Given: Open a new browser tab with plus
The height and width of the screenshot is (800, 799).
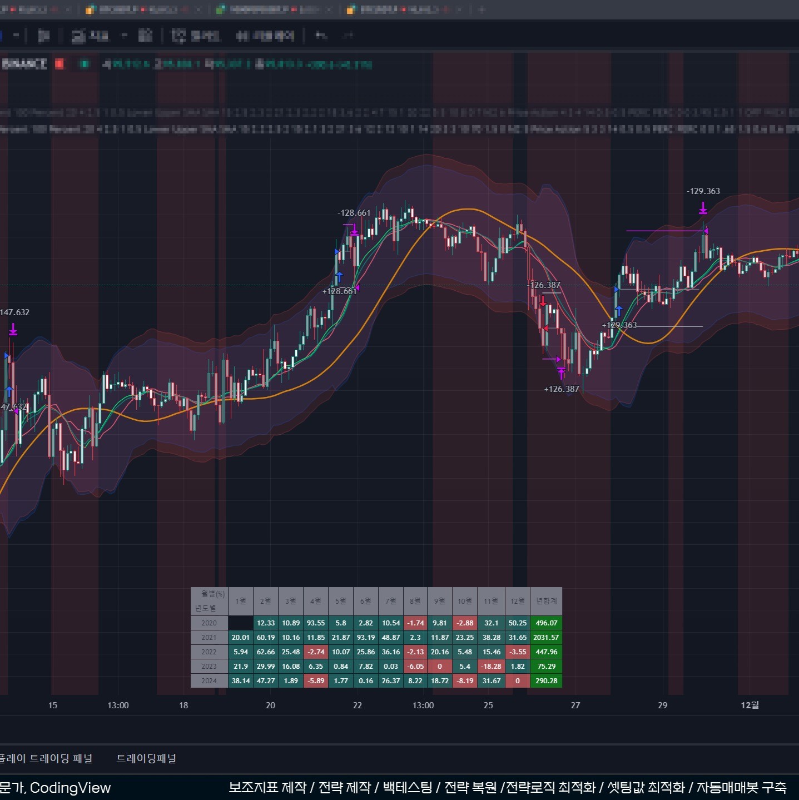Looking at the screenshot, I should point(482,9).
